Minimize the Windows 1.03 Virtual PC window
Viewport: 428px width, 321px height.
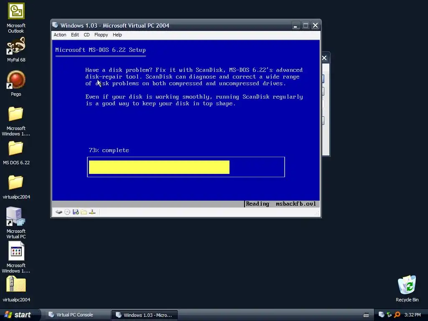296,25
